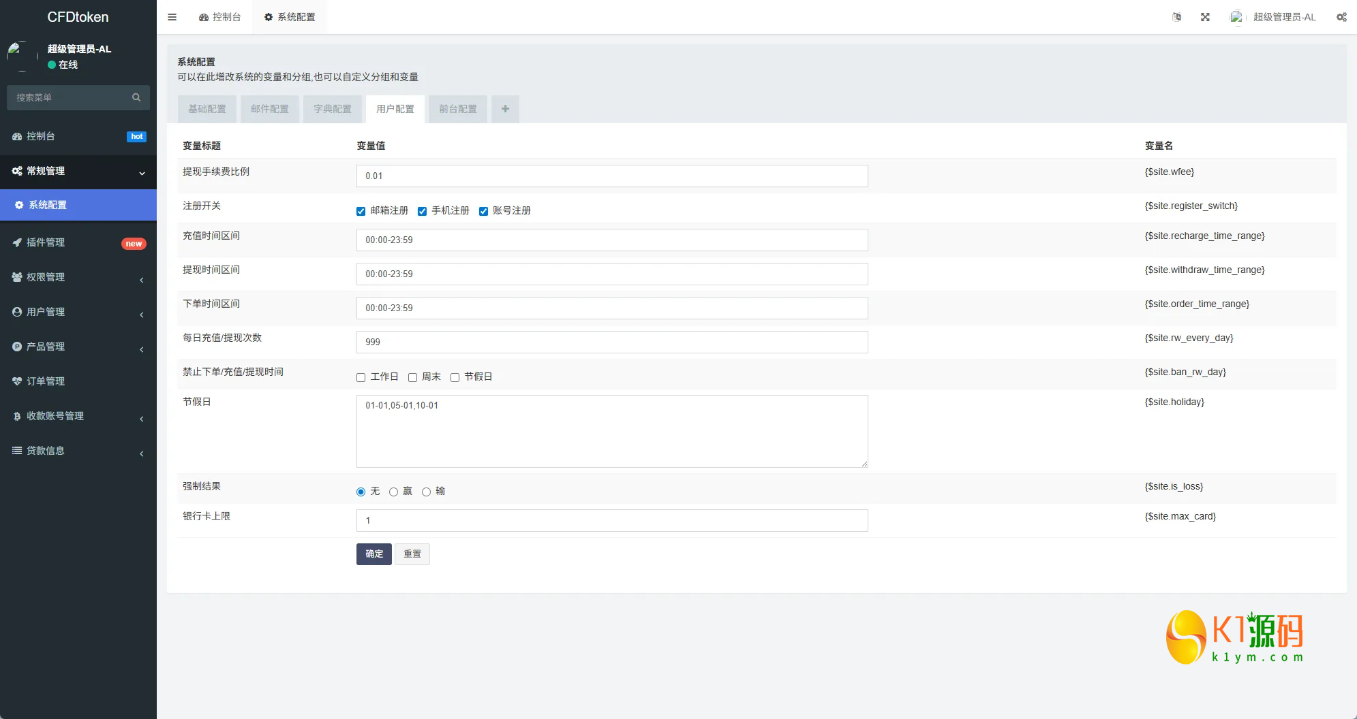Click the gears icon beside 常规管理

[x=17, y=171]
